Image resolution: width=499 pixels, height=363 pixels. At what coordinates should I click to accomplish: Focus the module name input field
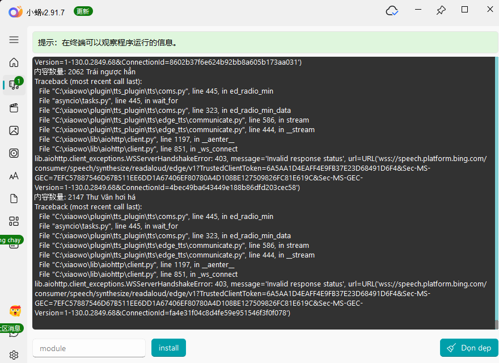pos(89,348)
